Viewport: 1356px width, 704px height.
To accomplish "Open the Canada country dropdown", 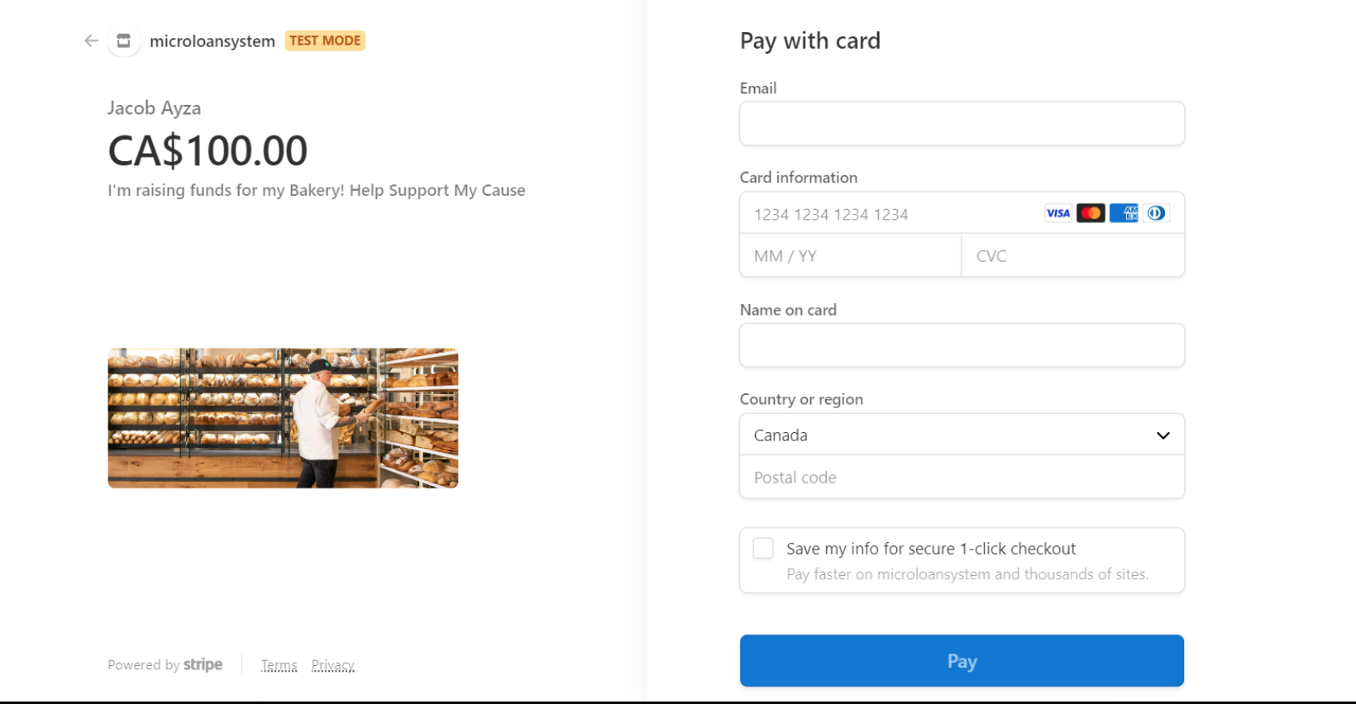I will (962, 435).
